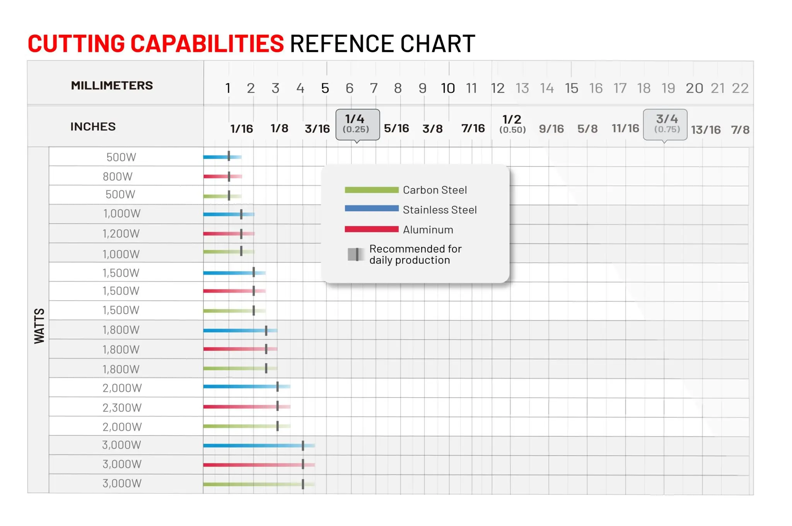Screen dimensions: 792x526
Task: Click the marker tick on 1,200W bar
Action: pos(241,234)
